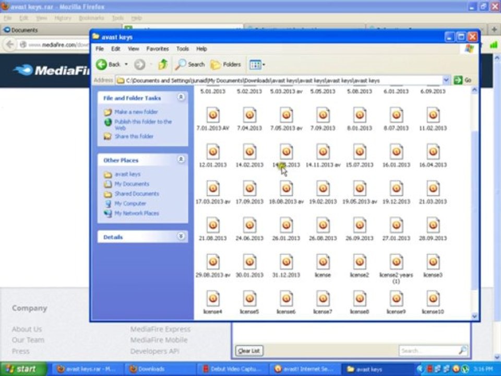Open the File menu in avast keys window
Viewport: 501px width, 376px height.
[100, 49]
